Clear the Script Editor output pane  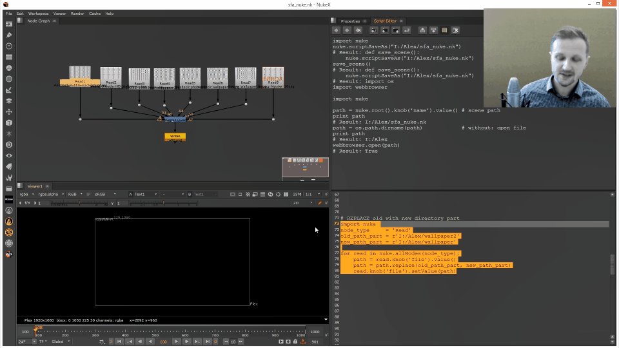456,30
